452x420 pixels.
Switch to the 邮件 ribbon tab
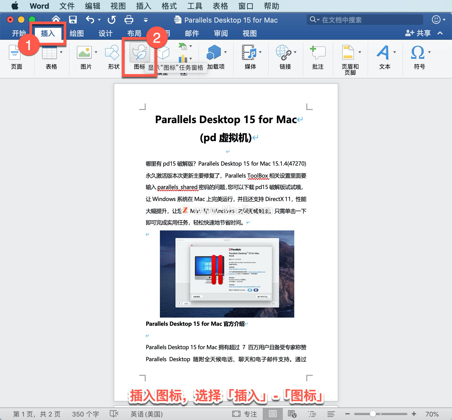192,33
